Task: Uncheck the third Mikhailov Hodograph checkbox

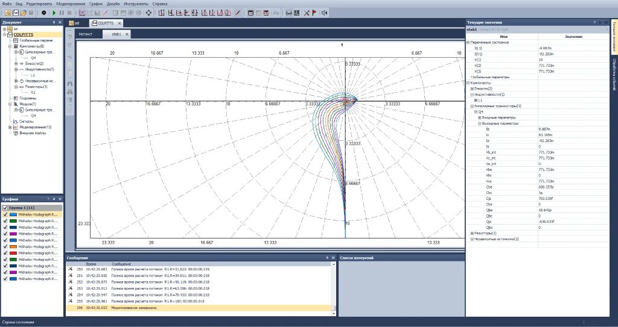Action: coord(5,227)
